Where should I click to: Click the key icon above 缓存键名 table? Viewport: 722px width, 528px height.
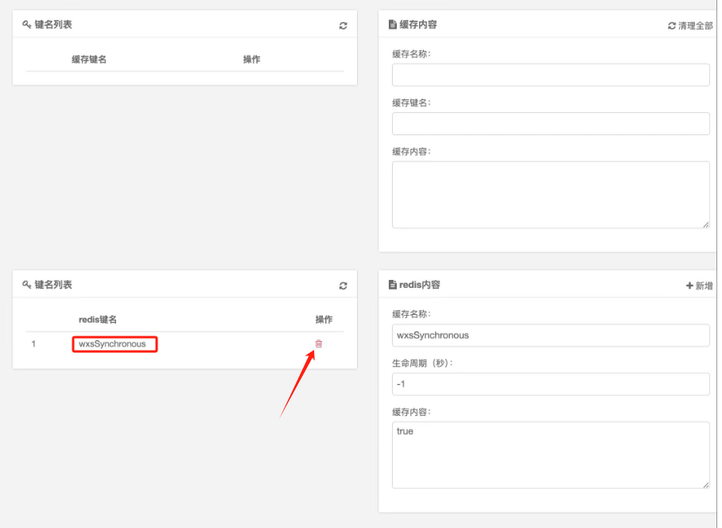pos(27,25)
